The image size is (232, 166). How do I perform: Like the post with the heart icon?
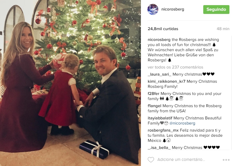pyautogui.click(x=151, y=160)
